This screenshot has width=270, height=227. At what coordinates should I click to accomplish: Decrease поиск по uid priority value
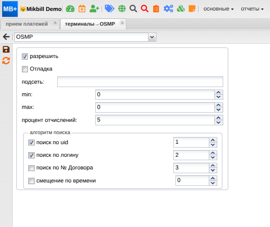click(x=213, y=145)
